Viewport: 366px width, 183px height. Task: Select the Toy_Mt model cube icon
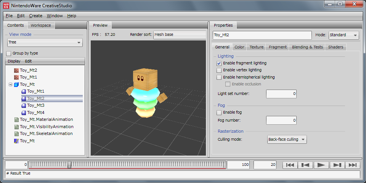point(16,84)
